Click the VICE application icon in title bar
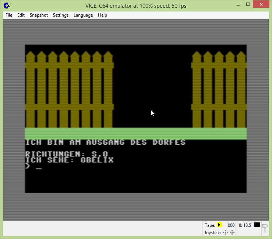This screenshot has height=239, width=272. point(7,6)
